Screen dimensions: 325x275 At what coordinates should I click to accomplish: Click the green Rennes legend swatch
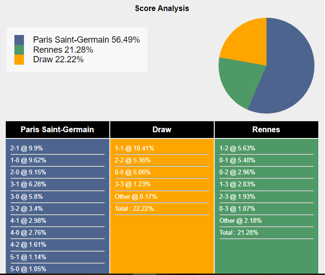(19, 50)
